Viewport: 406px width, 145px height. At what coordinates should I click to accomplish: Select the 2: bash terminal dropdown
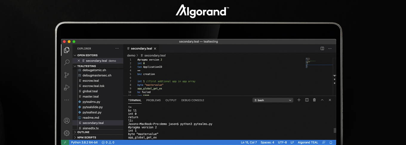point(273,100)
